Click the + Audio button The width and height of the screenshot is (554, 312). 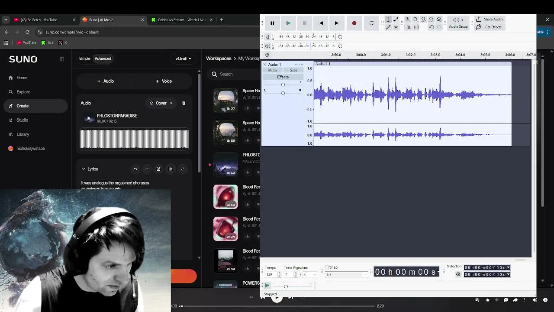click(x=106, y=81)
